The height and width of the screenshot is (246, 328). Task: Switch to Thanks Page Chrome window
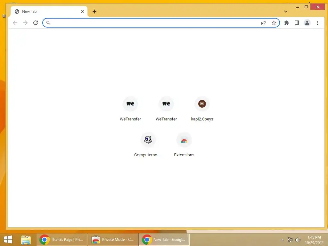pos(62,240)
